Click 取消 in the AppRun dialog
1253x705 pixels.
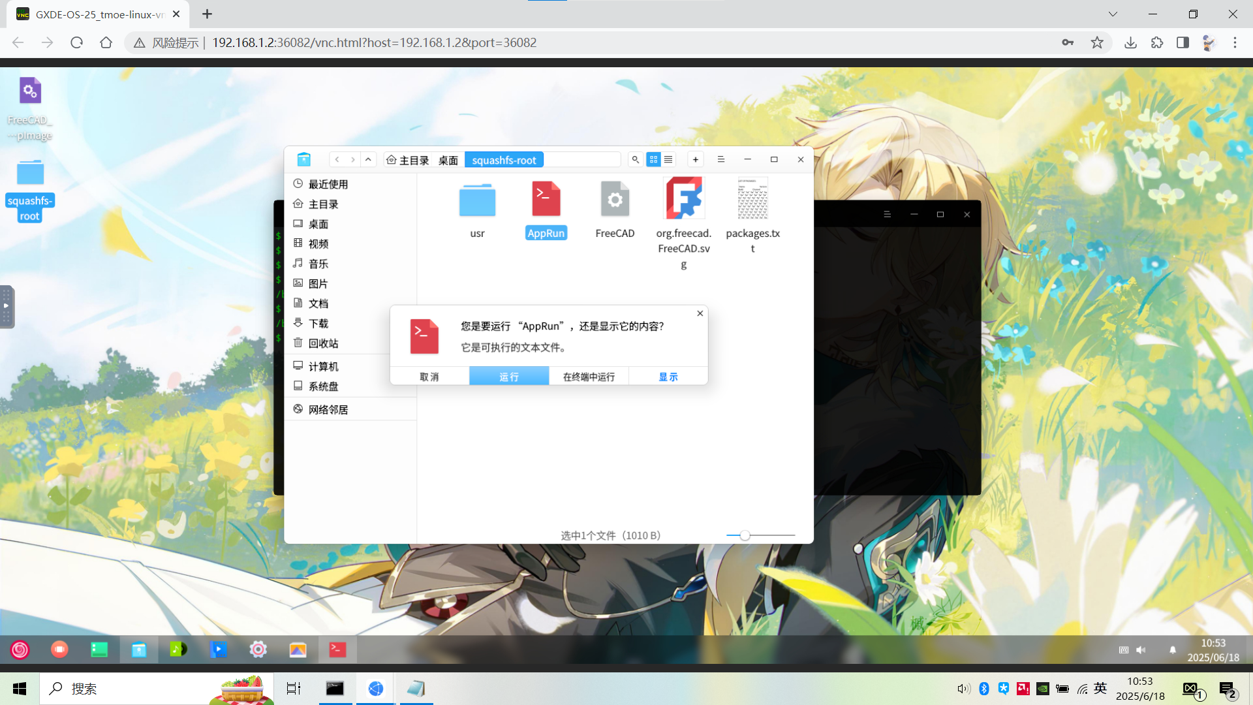click(429, 376)
